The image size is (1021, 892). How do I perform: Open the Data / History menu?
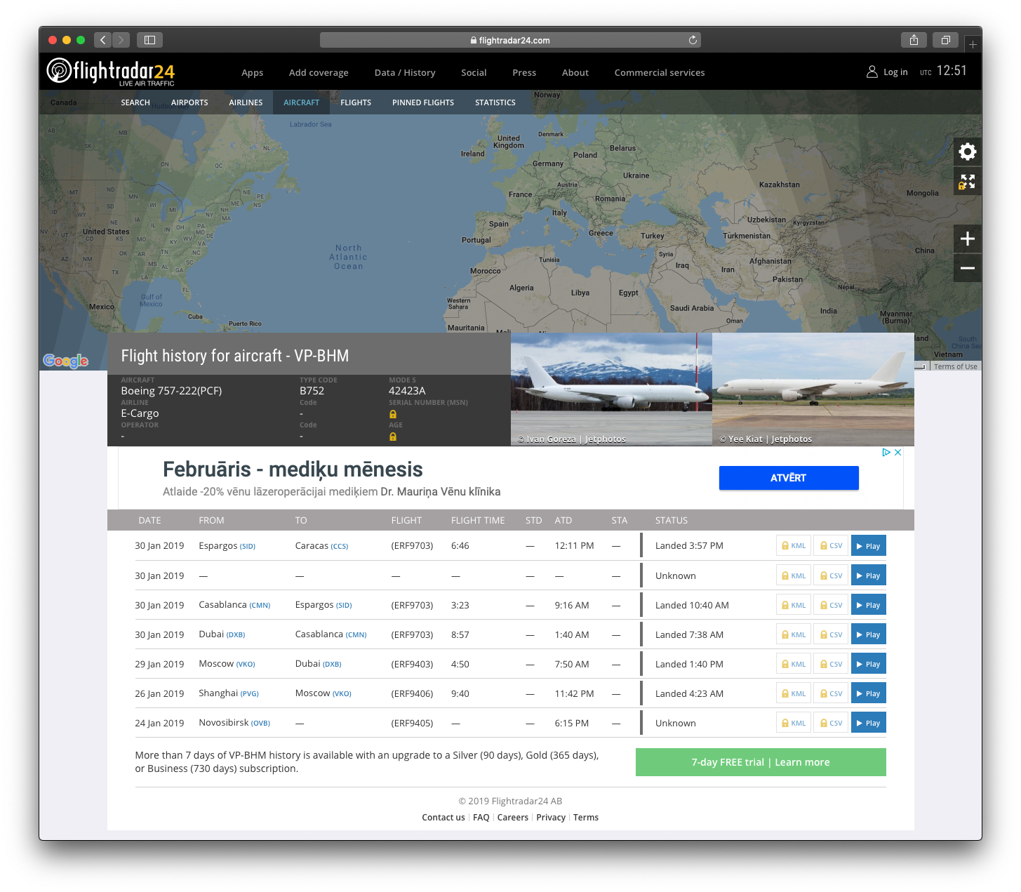pos(404,72)
